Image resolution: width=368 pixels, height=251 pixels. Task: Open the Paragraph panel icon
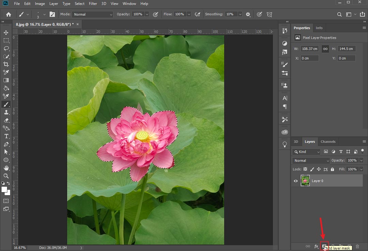285,107
